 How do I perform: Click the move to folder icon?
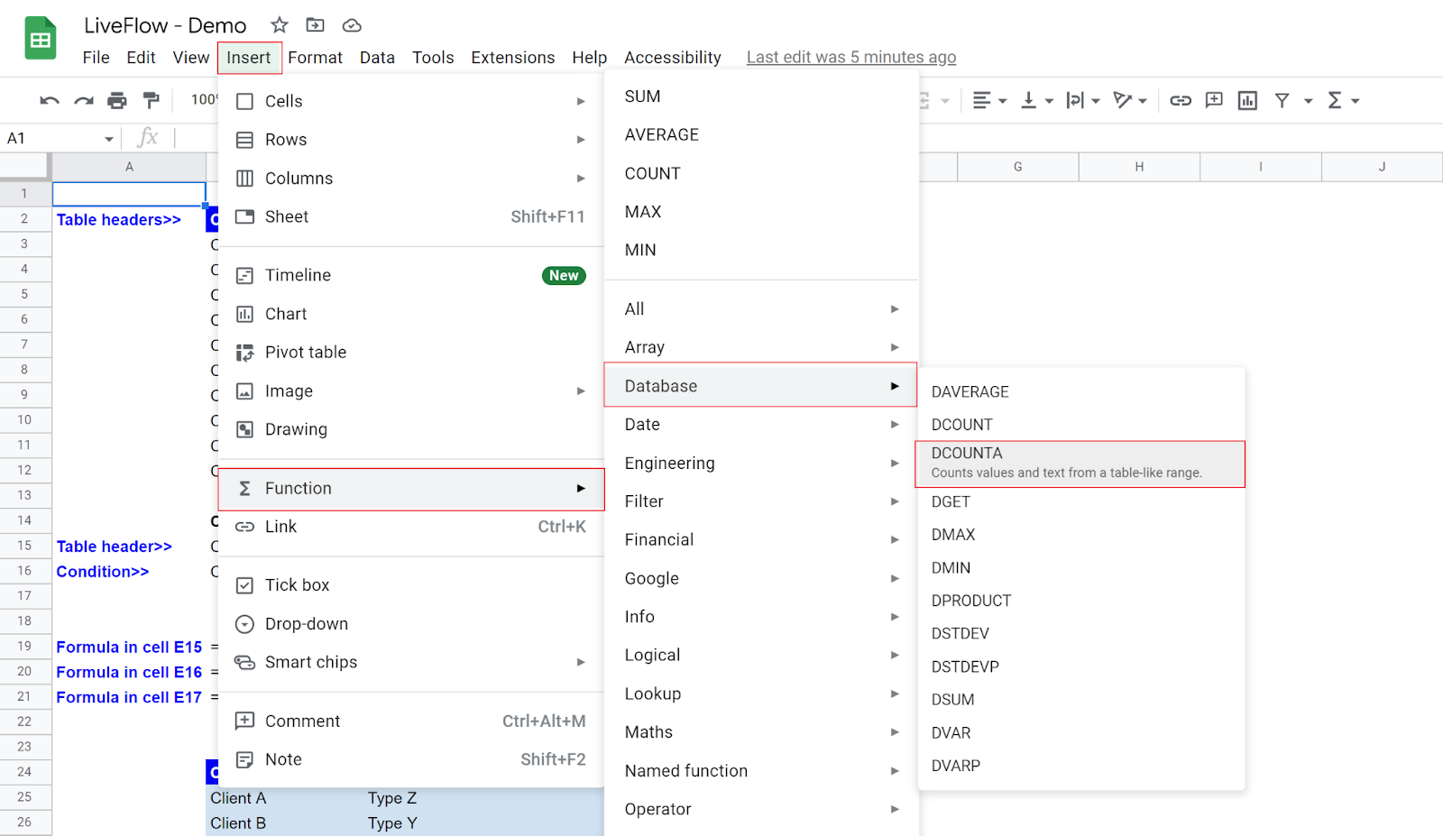coord(315,25)
